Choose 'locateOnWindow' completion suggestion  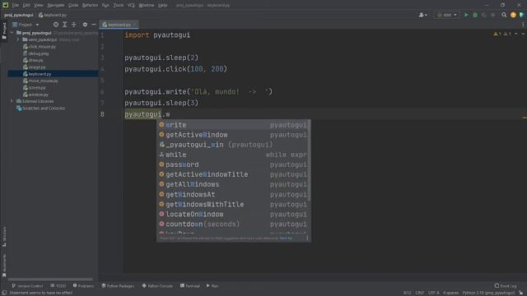pyautogui.click(x=232, y=215)
